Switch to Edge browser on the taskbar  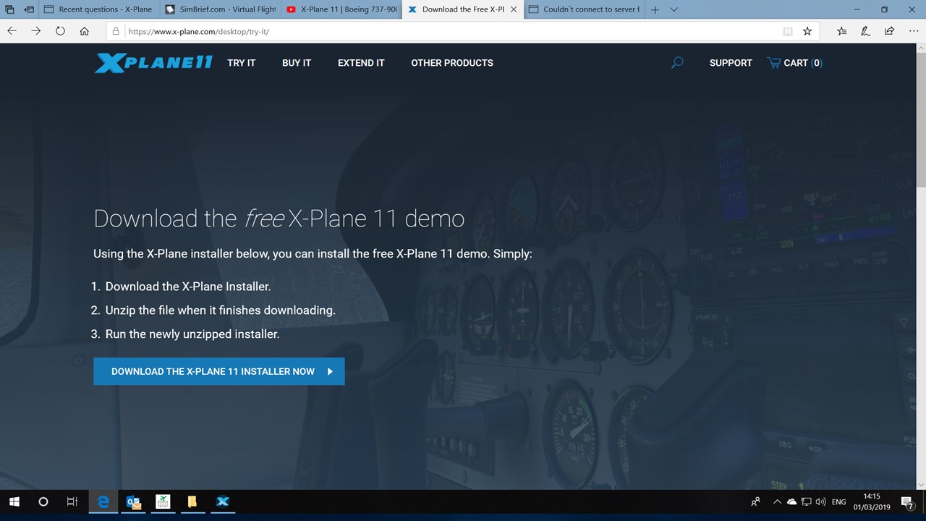[103, 501]
